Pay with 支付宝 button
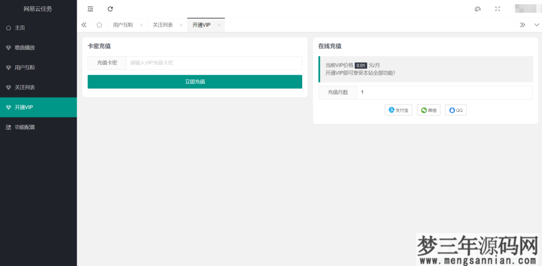 coord(399,110)
